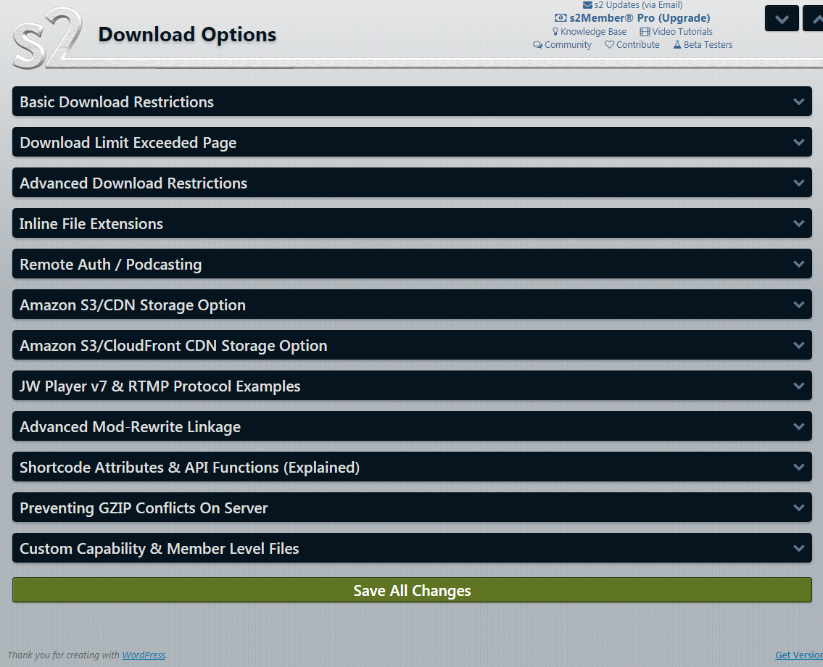Click the Community speech-bubble icon
Viewport: 823px width, 667px height.
tap(537, 44)
